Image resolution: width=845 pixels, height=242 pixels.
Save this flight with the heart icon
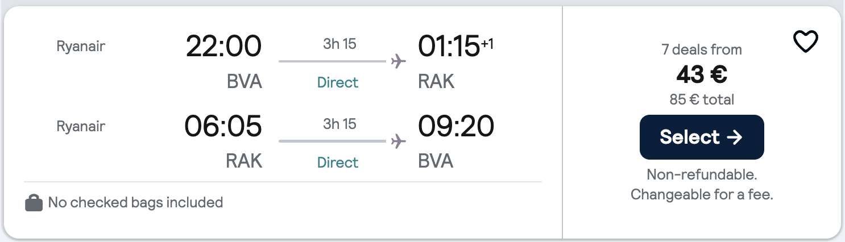805,42
